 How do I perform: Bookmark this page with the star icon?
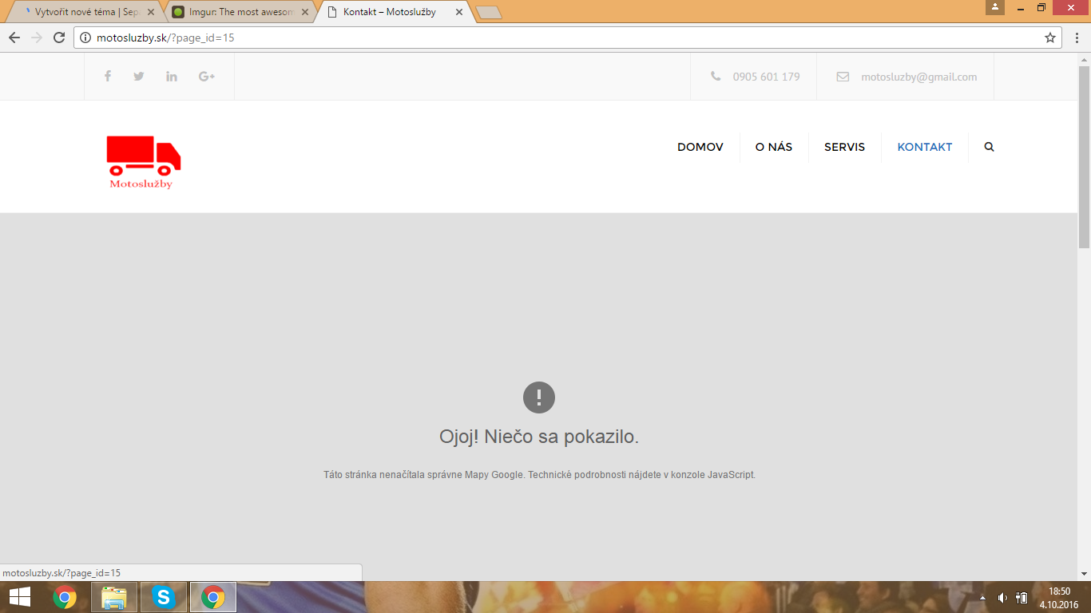pyautogui.click(x=1050, y=38)
